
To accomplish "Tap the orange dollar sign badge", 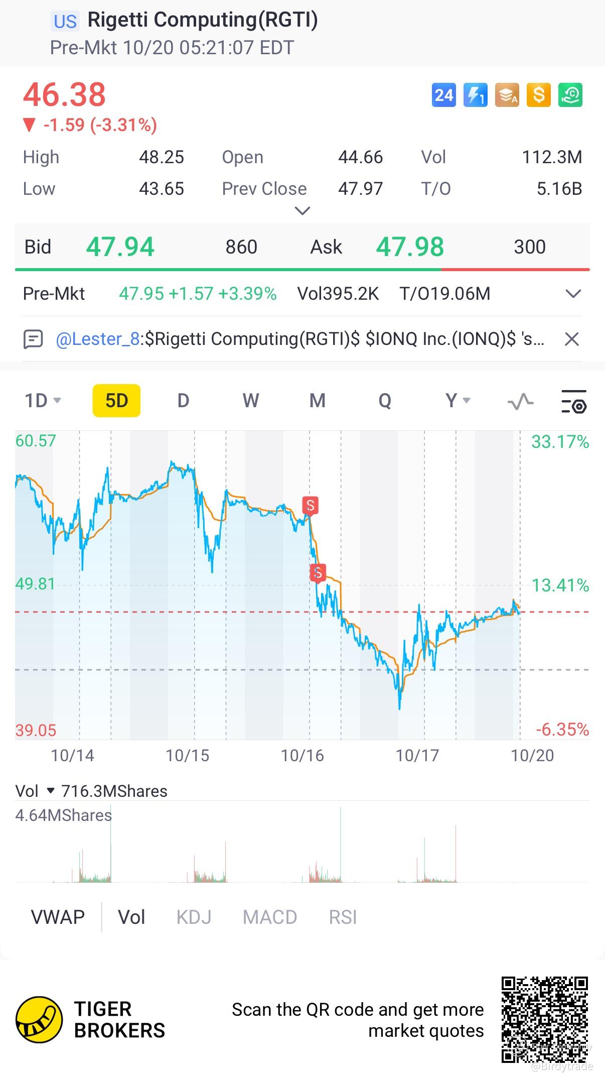I will 538,95.
